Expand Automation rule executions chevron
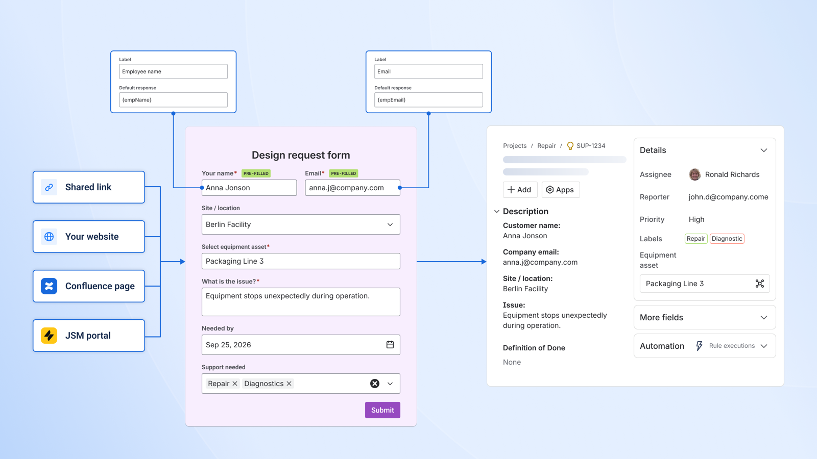This screenshot has width=817, height=459. tap(764, 346)
